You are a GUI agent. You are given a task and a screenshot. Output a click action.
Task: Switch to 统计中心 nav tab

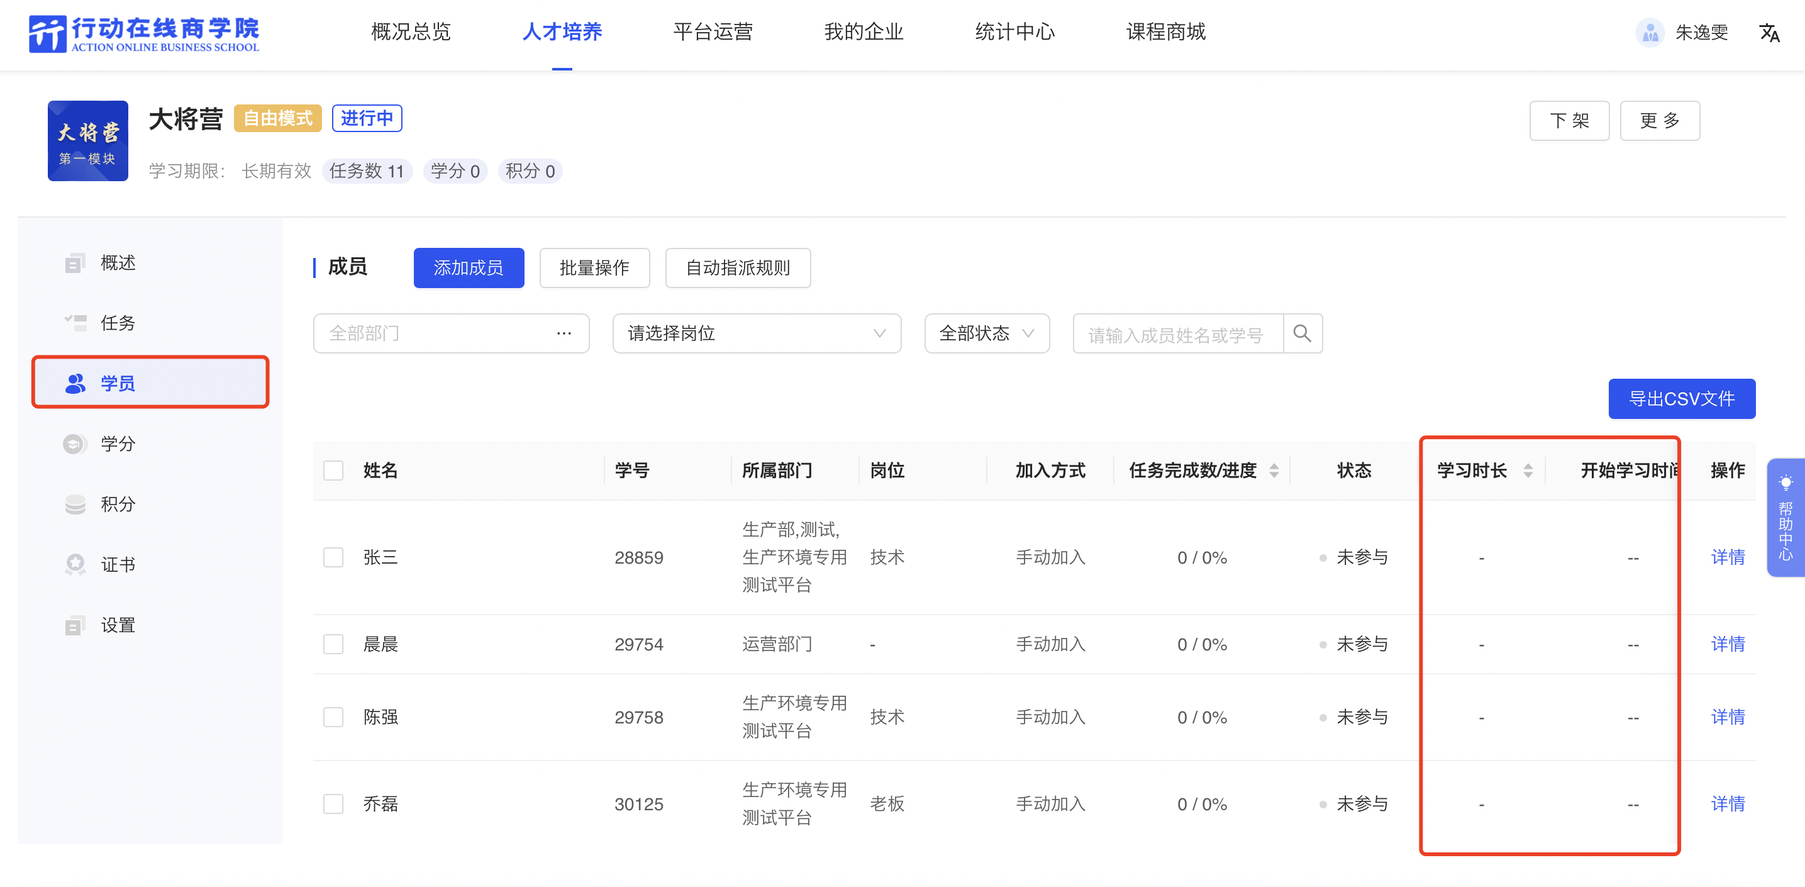click(1014, 32)
